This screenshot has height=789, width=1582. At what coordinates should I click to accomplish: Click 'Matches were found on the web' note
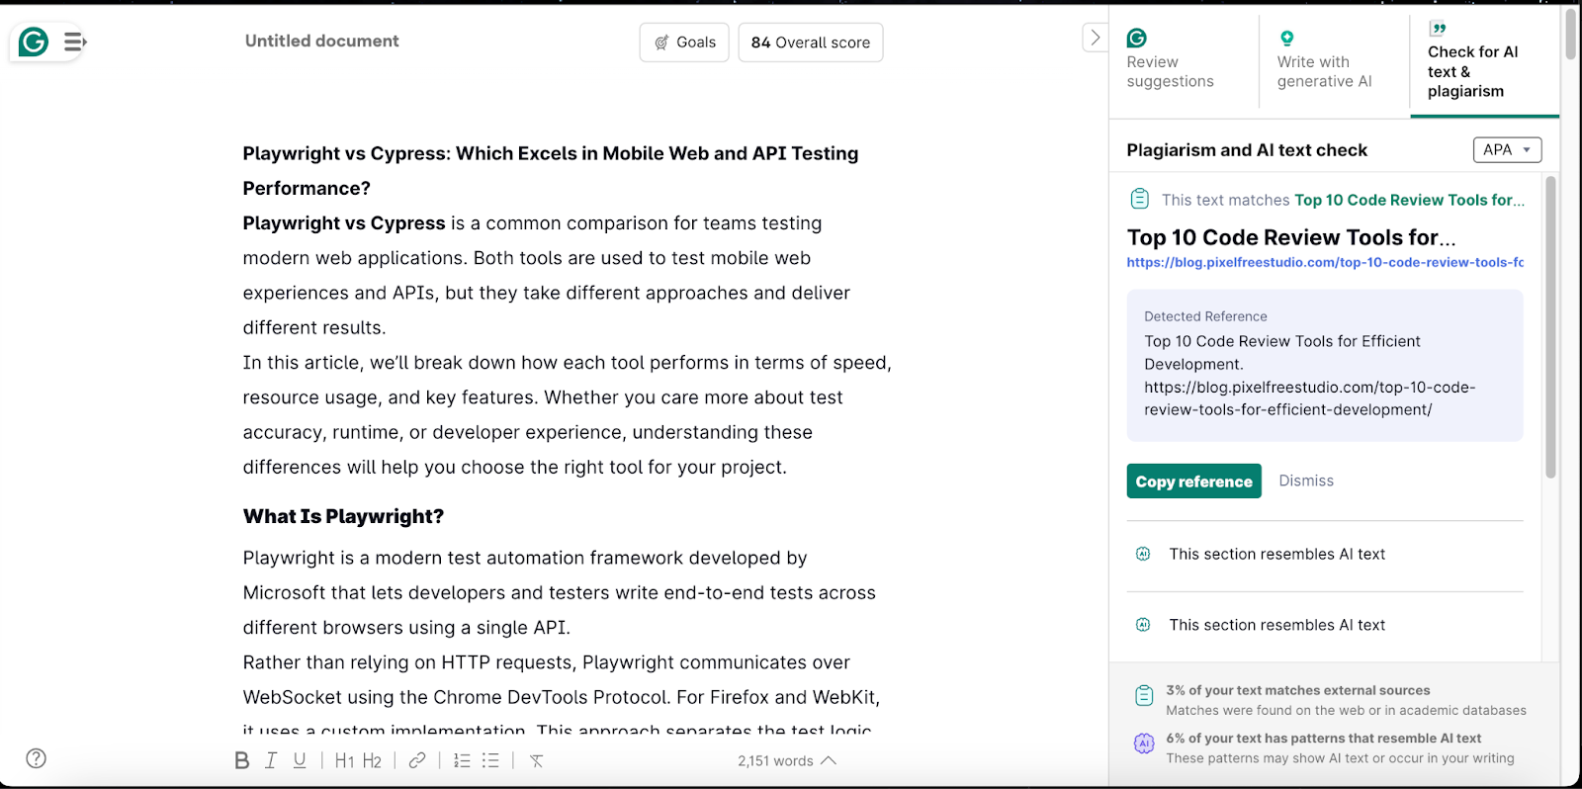pyautogui.click(x=1346, y=710)
